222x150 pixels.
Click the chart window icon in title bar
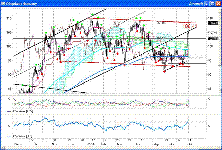pos(3,3)
